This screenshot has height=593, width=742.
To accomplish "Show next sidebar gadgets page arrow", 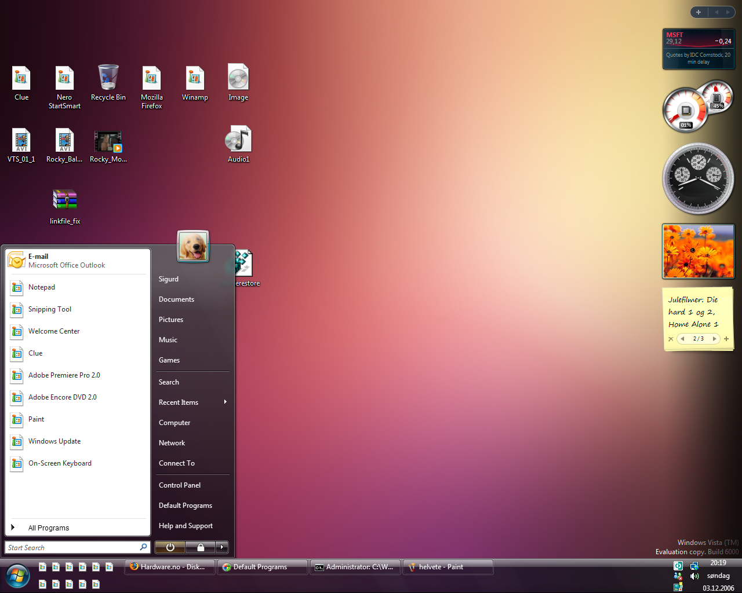I will coord(728,12).
